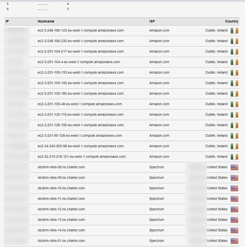Image resolution: width=245 pixels, height=247 pixels.
Task: Click Amazon.com ISP in 105-180 row
Action: point(159,94)
